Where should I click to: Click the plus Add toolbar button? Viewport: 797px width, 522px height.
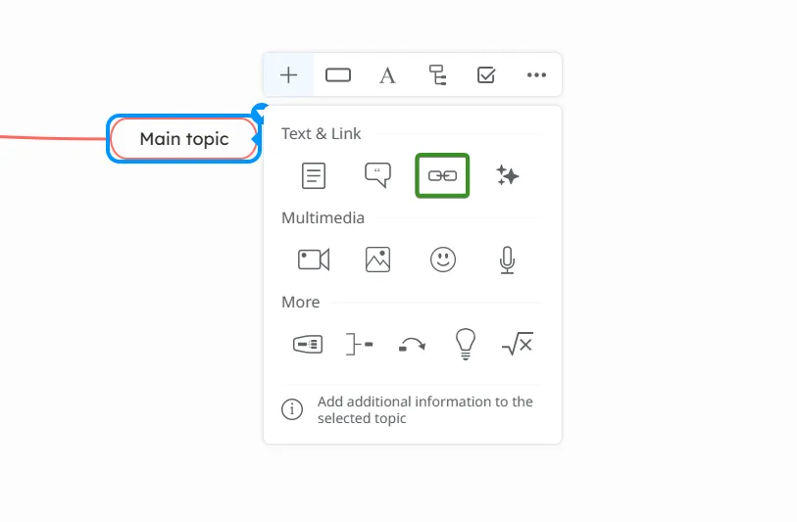[288, 75]
